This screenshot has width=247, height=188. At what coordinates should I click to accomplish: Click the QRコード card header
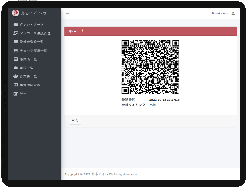pos(151,31)
